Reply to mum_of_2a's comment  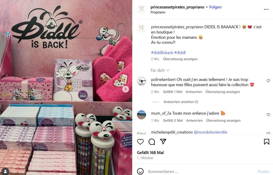(194, 121)
